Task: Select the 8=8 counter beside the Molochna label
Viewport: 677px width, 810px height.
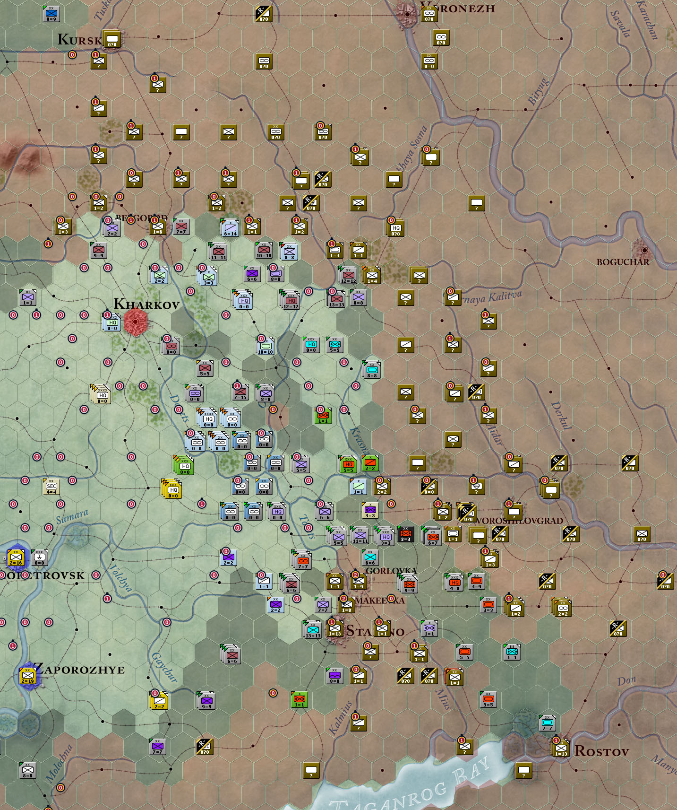Action: point(28,771)
